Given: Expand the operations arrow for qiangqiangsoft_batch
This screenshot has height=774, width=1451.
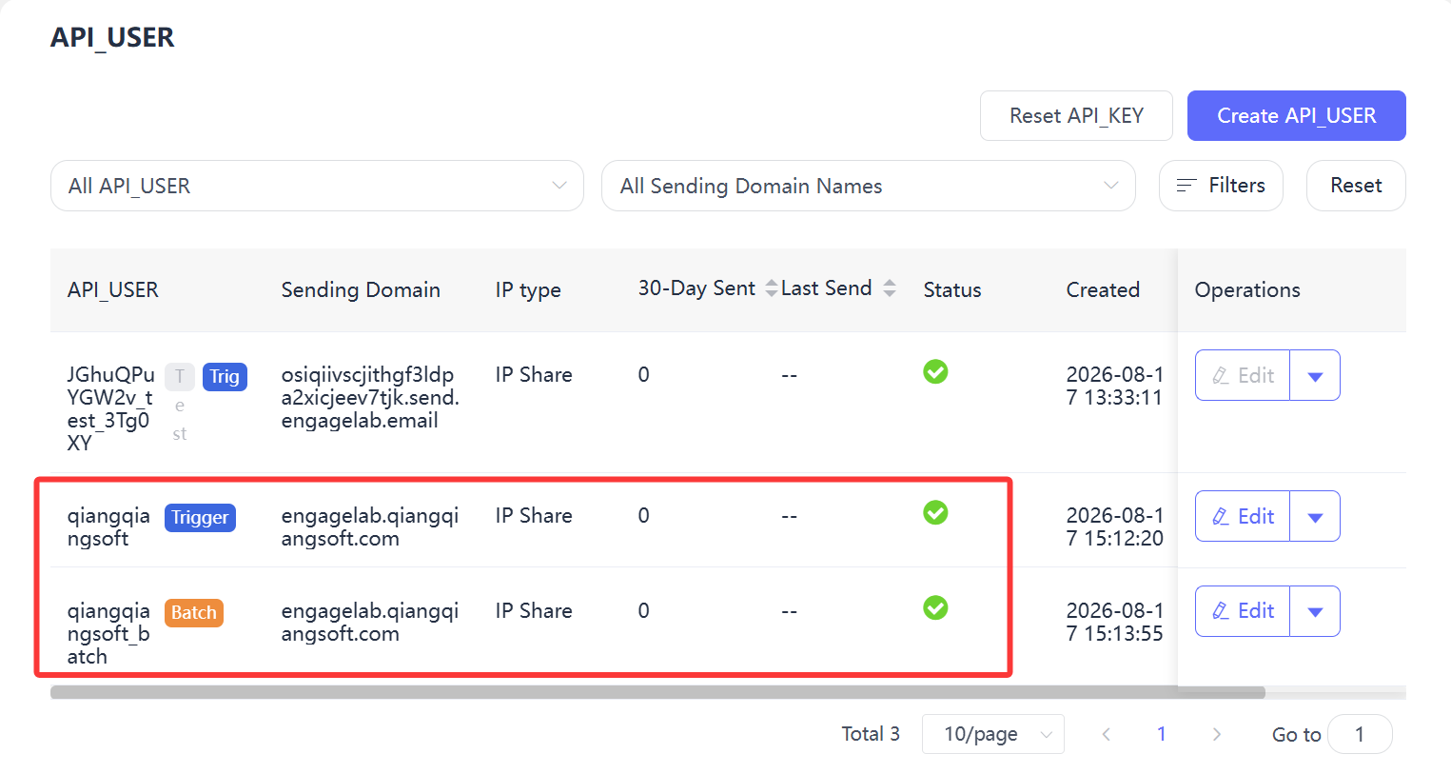Looking at the screenshot, I should [1315, 611].
